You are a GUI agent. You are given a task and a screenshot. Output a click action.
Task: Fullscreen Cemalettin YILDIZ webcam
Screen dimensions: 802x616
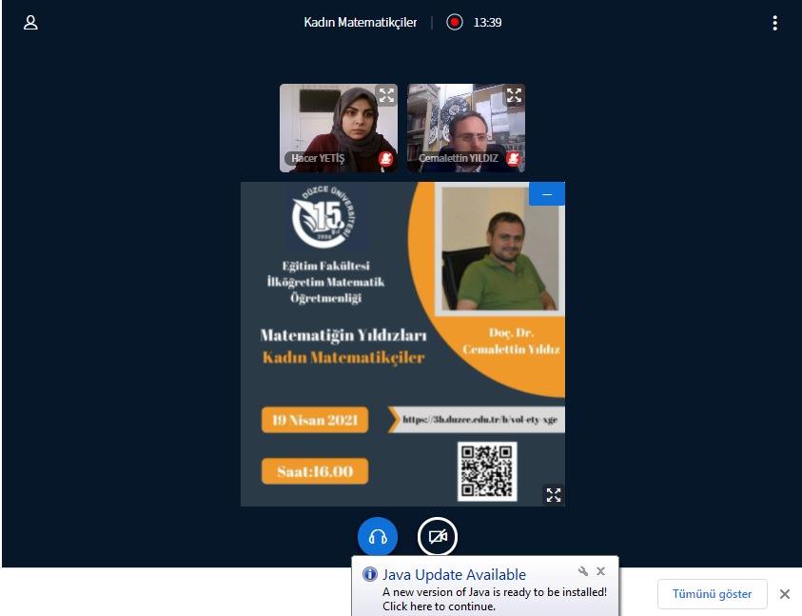[x=514, y=95]
